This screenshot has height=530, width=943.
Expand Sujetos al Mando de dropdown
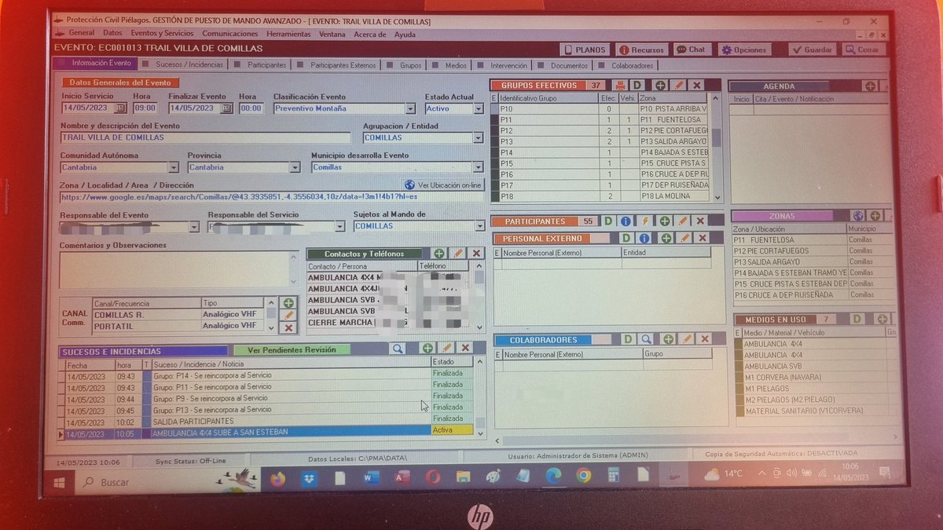(x=480, y=226)
